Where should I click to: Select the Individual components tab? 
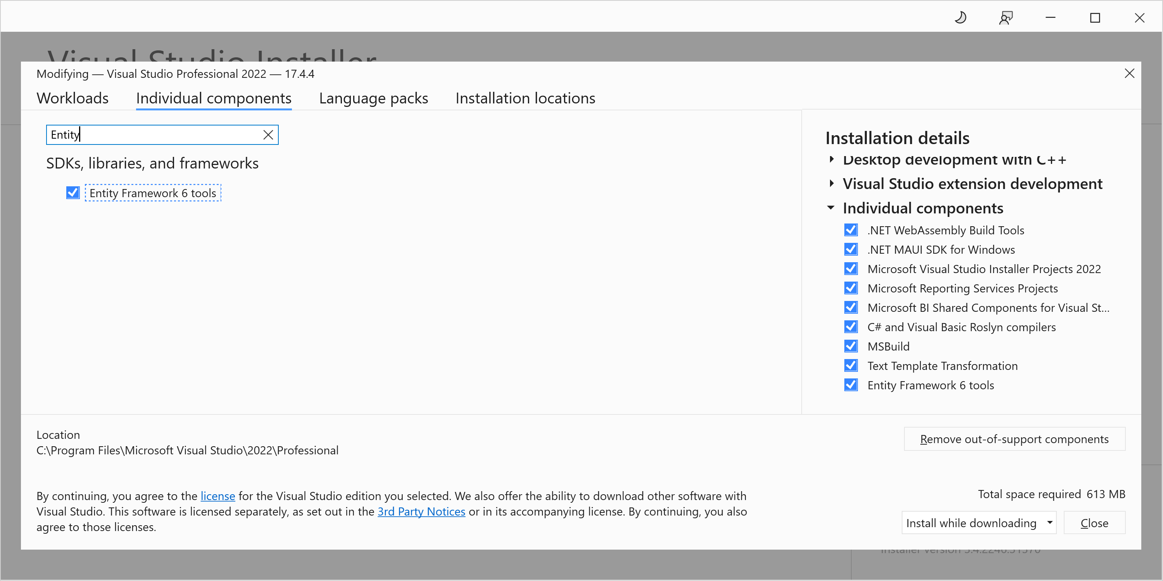coord(214,98)
